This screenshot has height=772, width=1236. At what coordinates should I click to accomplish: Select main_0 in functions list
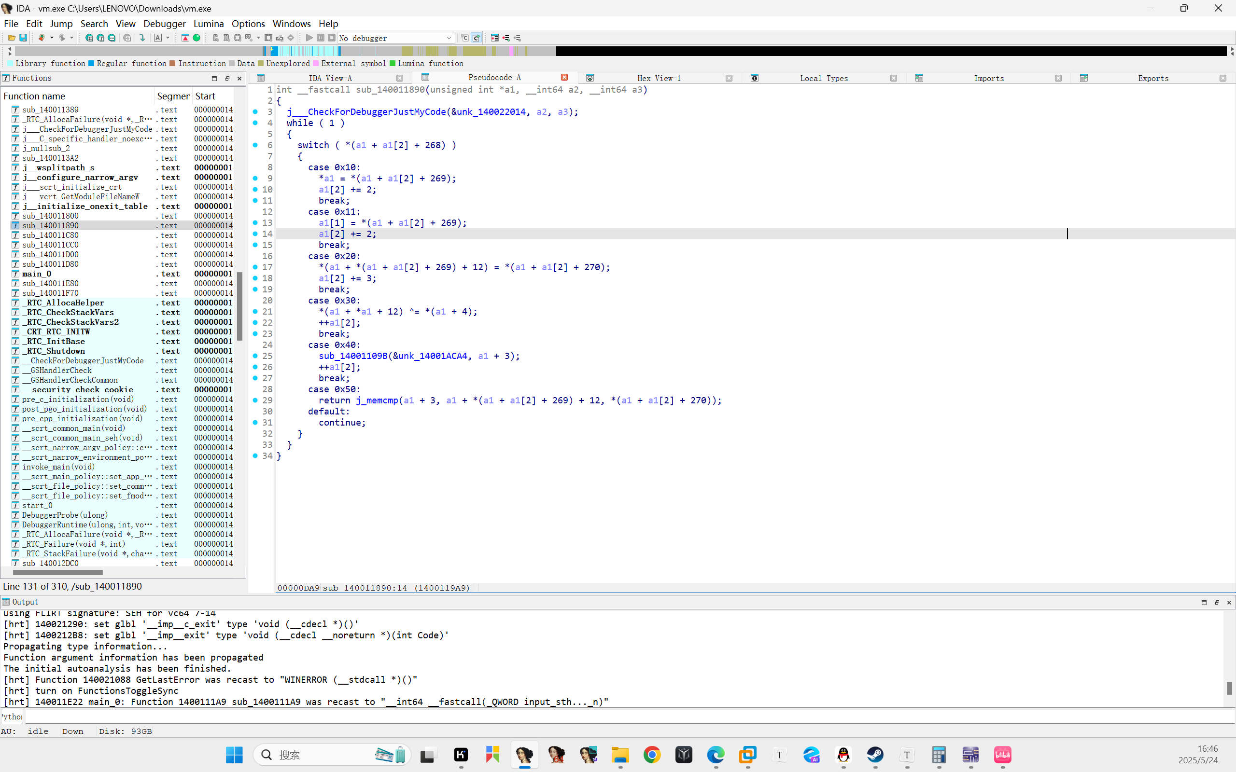(x=37, y=274)
